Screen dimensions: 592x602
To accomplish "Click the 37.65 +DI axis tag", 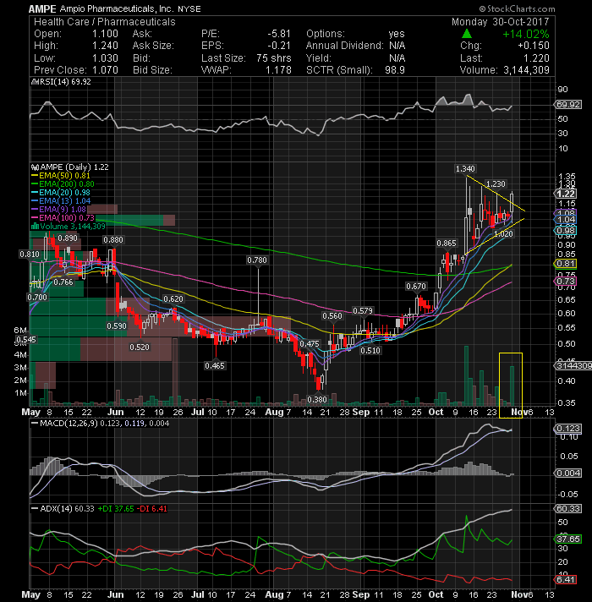I will pyautogui.click(x=568, y=539).
